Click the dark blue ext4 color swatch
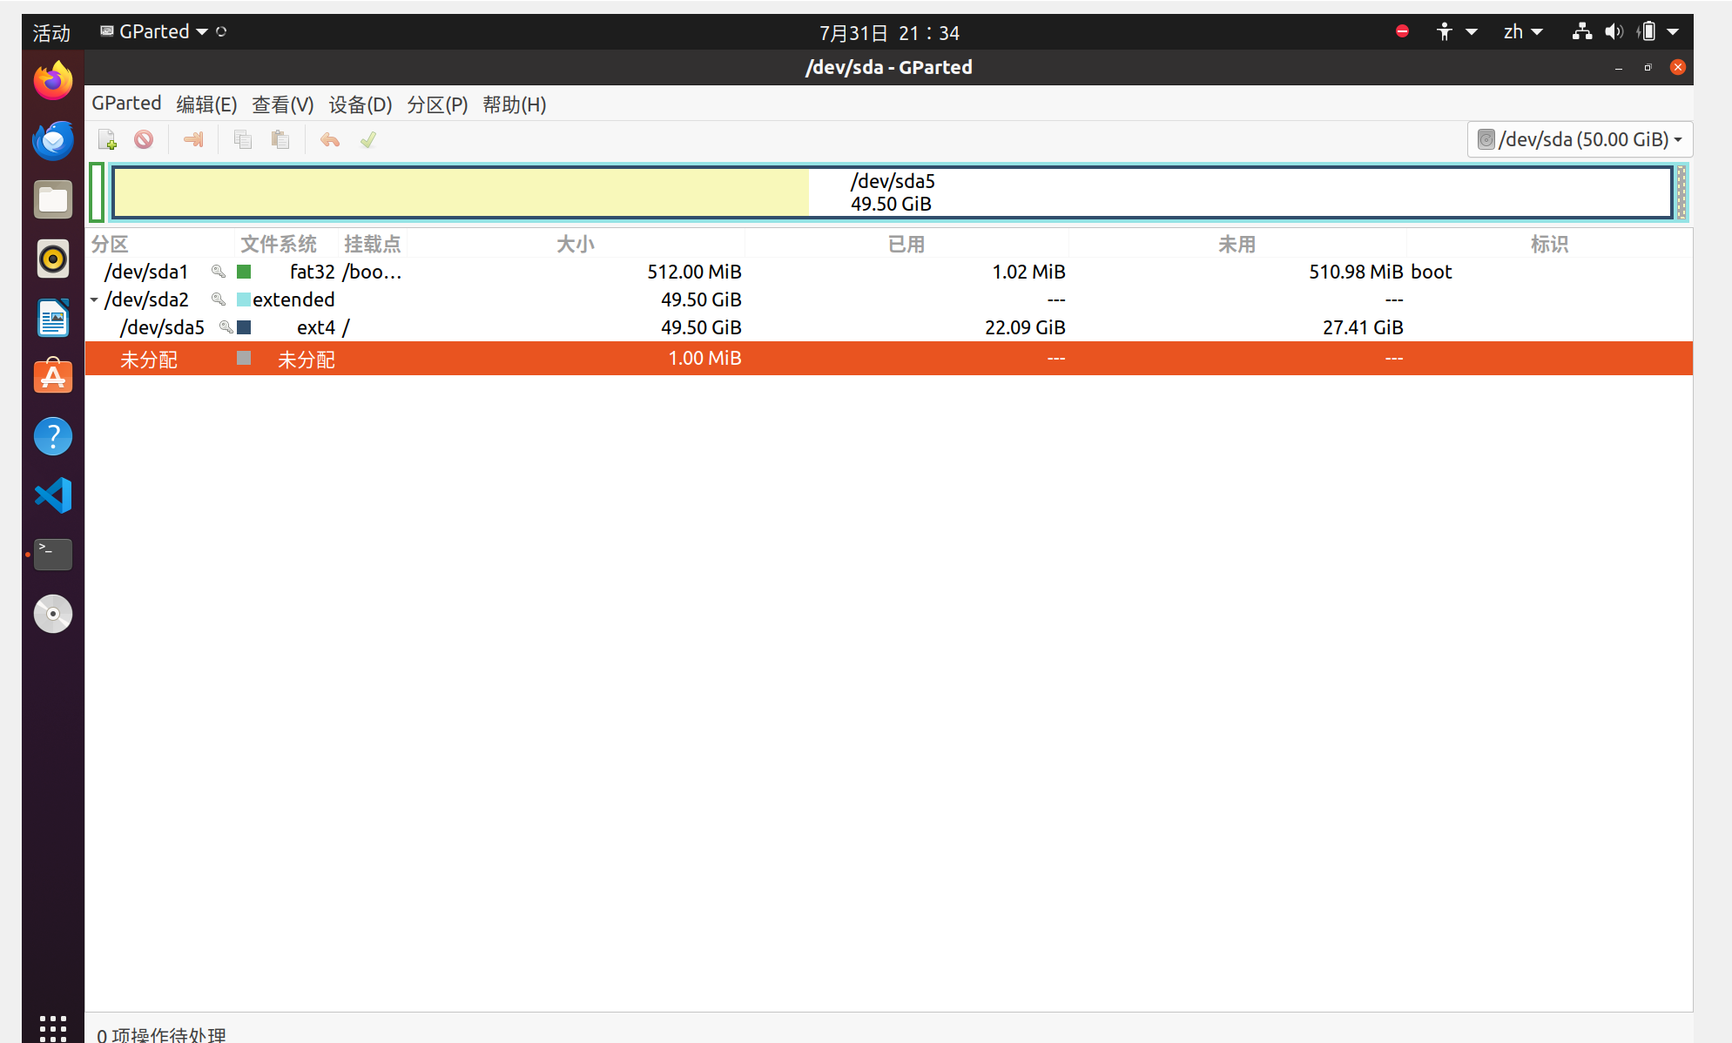Image resolution: width=1732 pixels, height=1043 pixels. 244,327
